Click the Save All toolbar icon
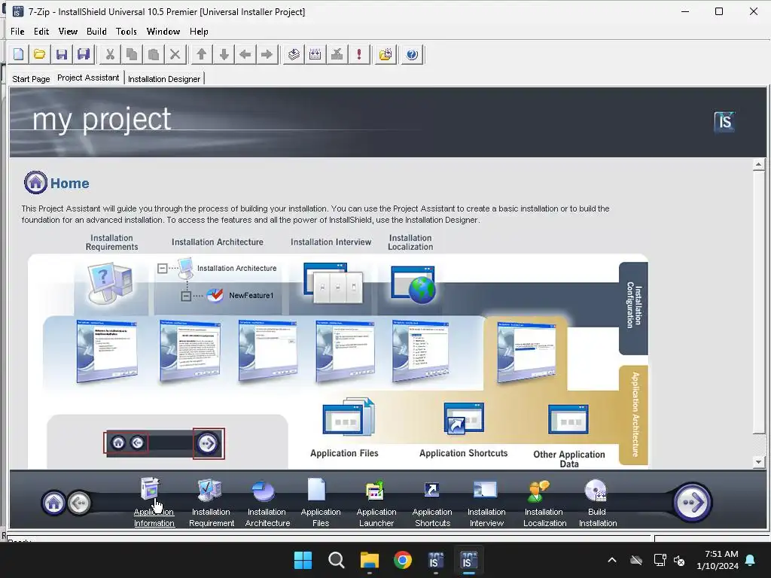 tap(84, 54)
